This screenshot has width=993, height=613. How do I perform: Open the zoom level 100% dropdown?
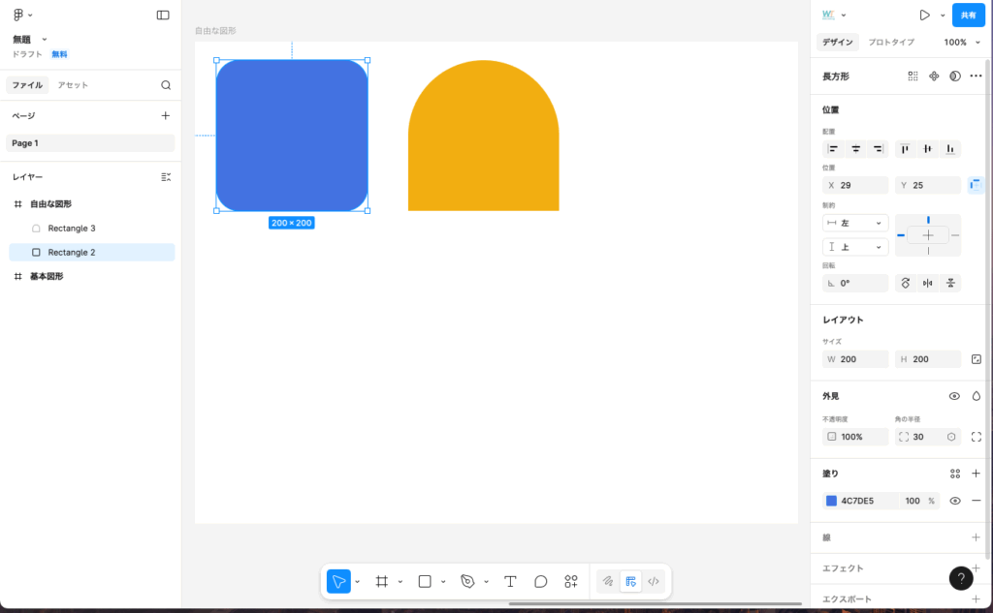coord(961,43)
